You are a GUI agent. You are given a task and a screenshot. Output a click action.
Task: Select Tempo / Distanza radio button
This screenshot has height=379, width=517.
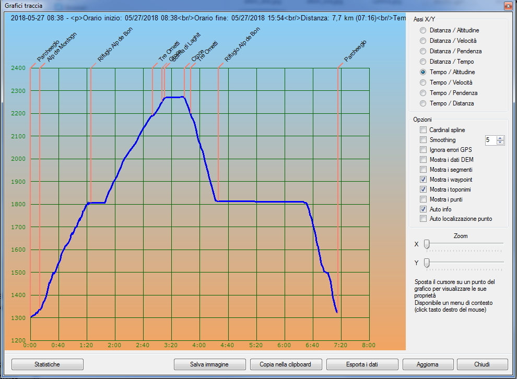tap(423, 103)
